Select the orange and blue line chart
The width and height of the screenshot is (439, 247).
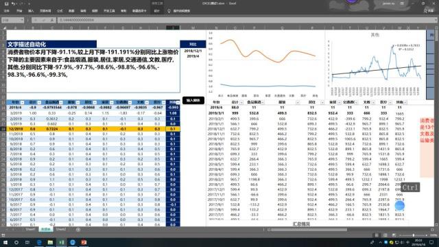click(x=265, y=64)
